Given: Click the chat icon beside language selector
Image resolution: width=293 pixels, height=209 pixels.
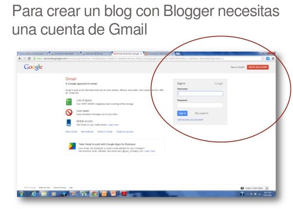Looking at the screenshot, I should point(242,188).
